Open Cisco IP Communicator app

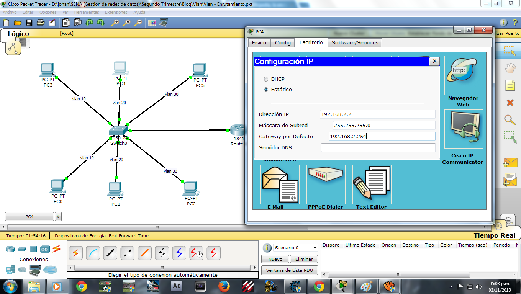point(464,129)
